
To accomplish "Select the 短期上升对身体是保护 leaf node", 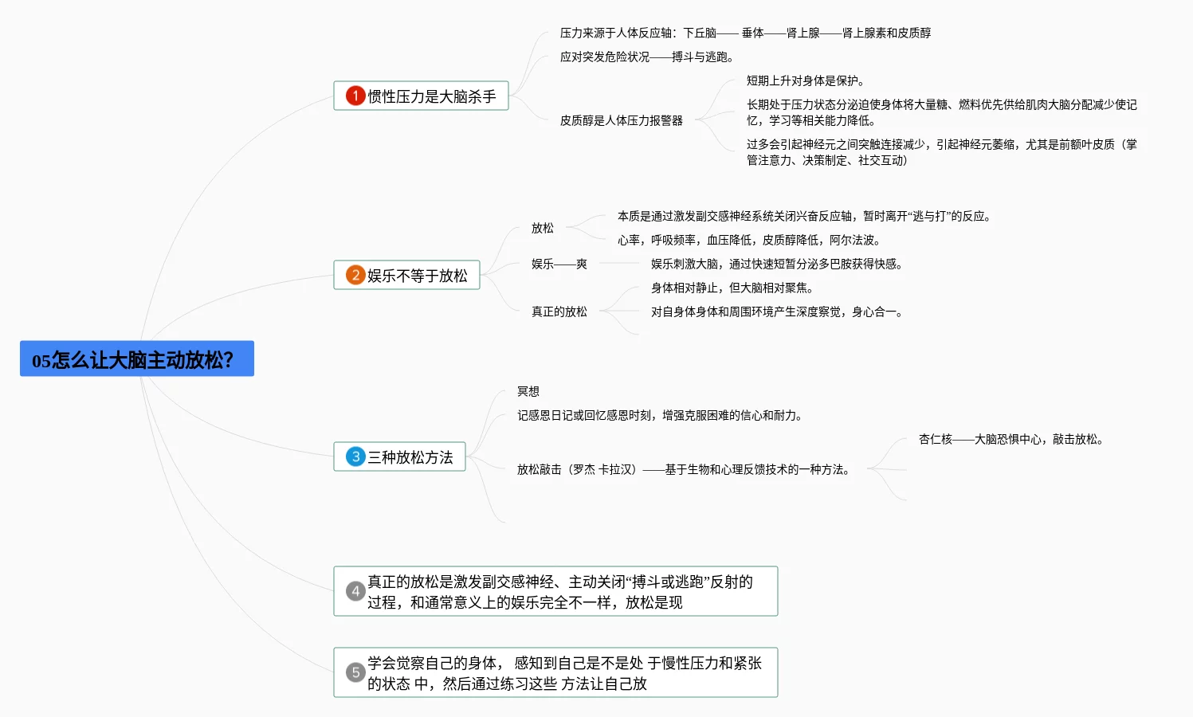I will coord(805,81).
